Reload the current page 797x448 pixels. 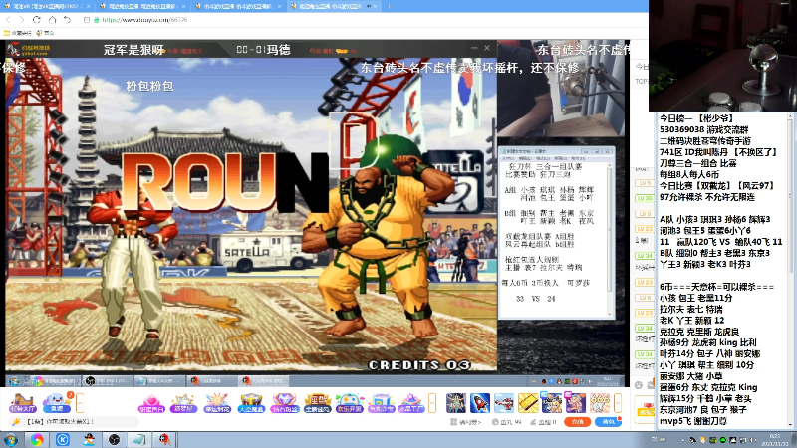point(37,19)
